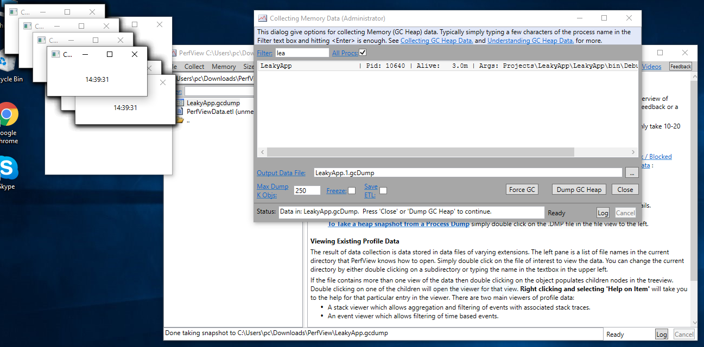704x347 pixels.
Task: Enable the Freeze checkbox
Action: tap(352, 190)
